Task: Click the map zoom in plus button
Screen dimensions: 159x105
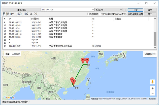Action: tap(152, 88)
